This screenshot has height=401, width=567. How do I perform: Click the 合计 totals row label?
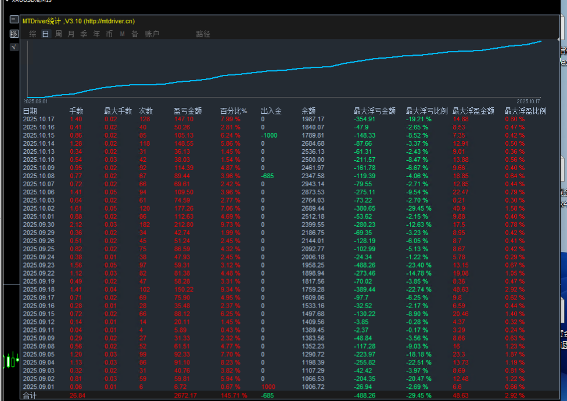pyautogui.click(x=30, y=396)
